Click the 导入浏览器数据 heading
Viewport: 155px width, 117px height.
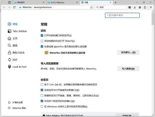50,63
